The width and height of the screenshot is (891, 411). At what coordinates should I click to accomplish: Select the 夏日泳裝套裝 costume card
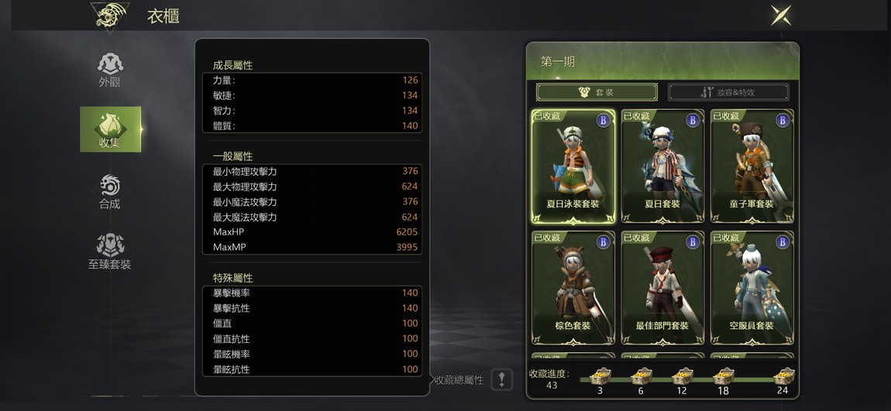click(x=573, y=166)
